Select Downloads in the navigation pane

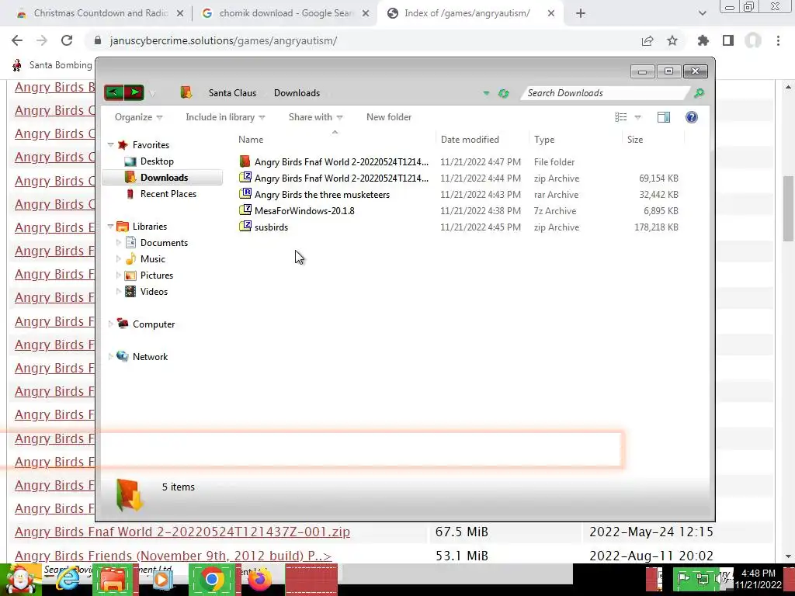pos(163,178)
